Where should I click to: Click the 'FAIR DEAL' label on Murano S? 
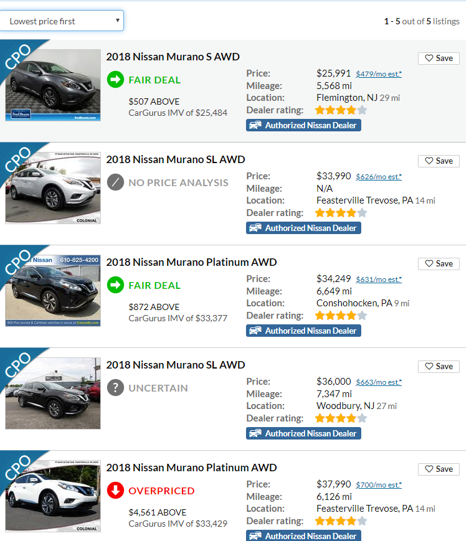click(154, 80)
